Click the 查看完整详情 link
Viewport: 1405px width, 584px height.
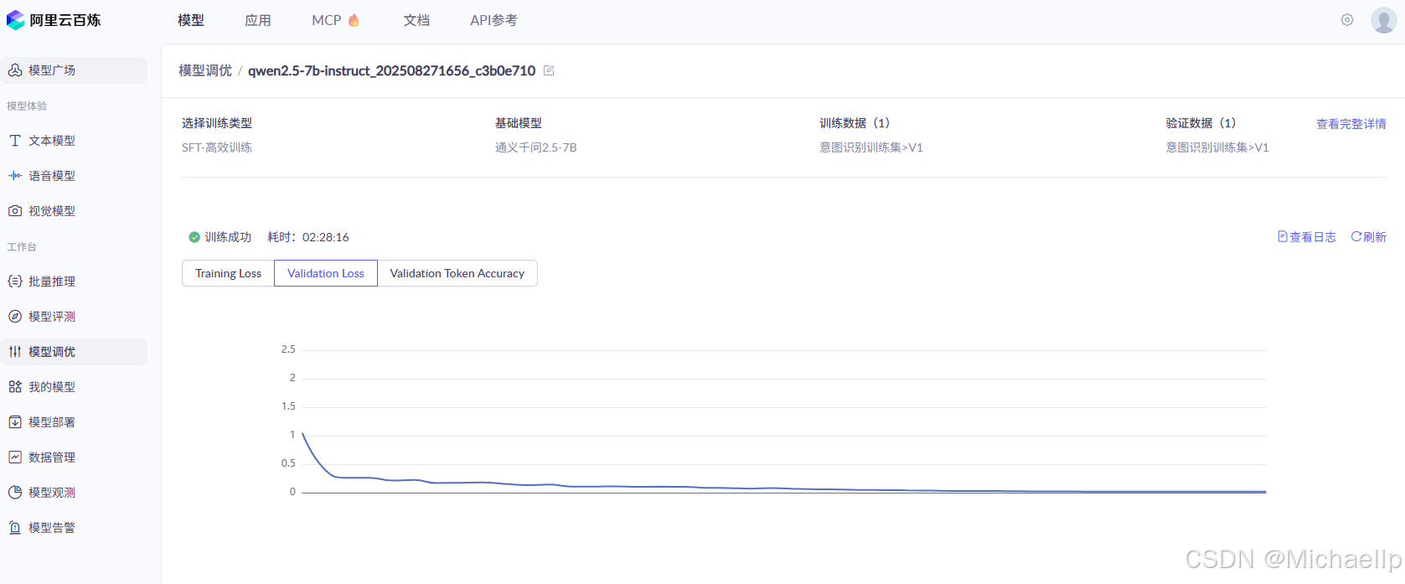pyautogui.click(x=1351, y=124)
